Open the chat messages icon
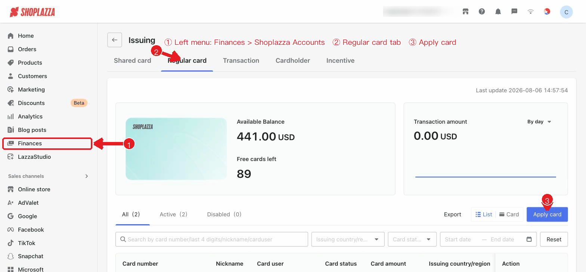 (x=514, y=12)
